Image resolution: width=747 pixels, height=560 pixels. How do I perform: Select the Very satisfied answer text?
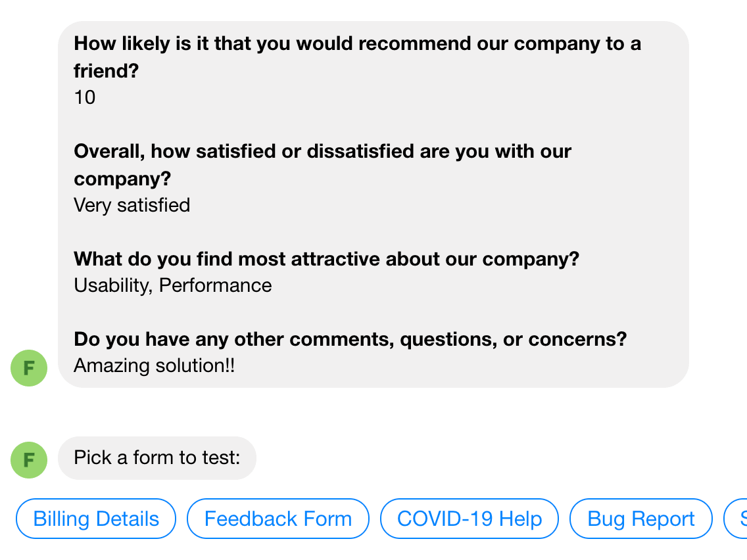pos(132,206)
